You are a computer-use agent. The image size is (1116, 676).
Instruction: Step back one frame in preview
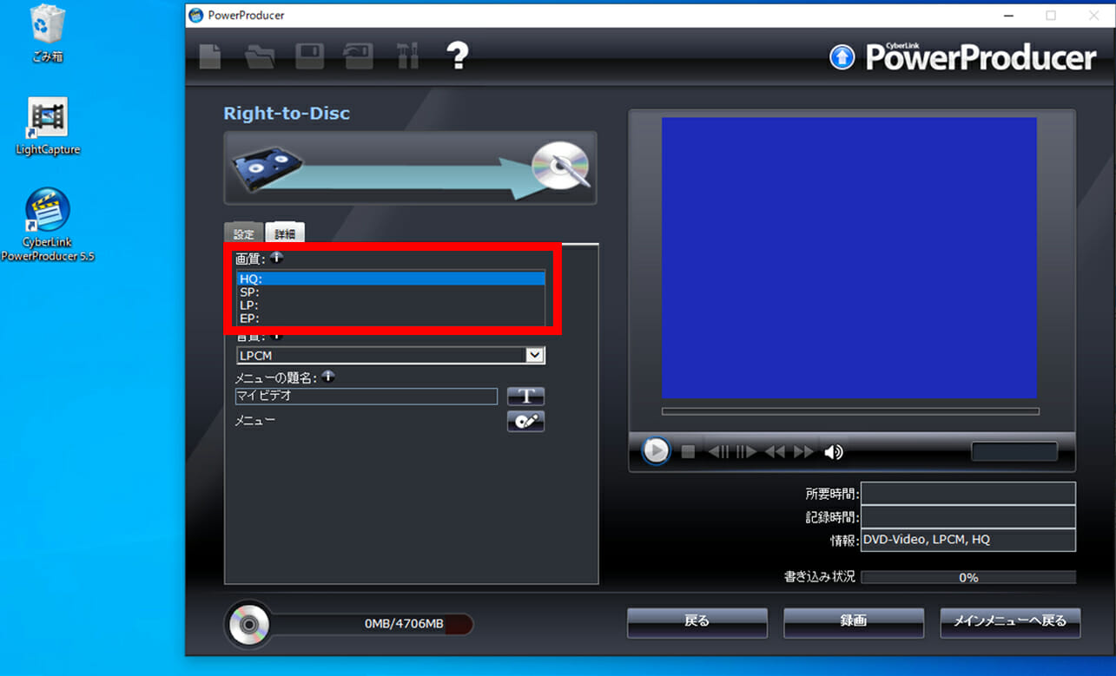coord(718,451)
